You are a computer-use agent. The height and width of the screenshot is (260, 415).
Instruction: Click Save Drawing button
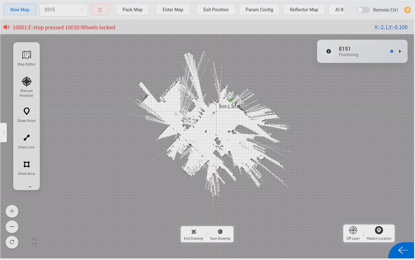(220, 235)
